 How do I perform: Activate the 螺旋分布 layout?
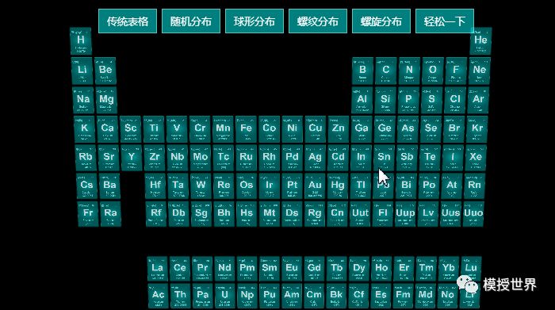[x=381, y=21]
